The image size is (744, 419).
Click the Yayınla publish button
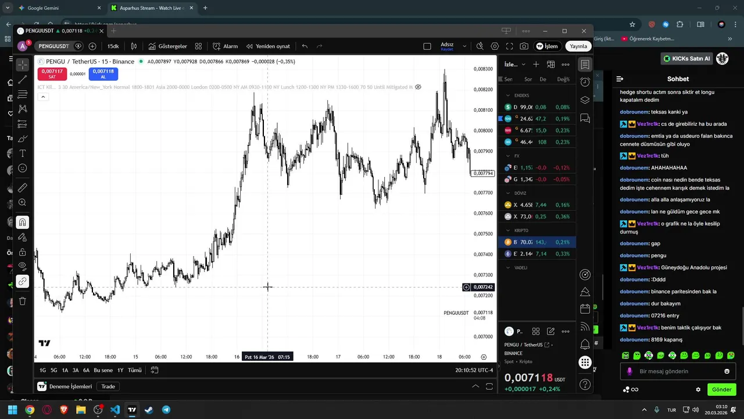[x=578, y=46]
